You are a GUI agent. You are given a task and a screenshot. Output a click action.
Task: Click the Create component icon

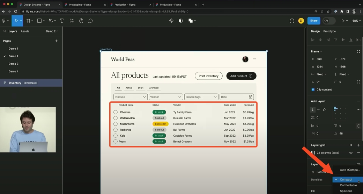[171, 21]
